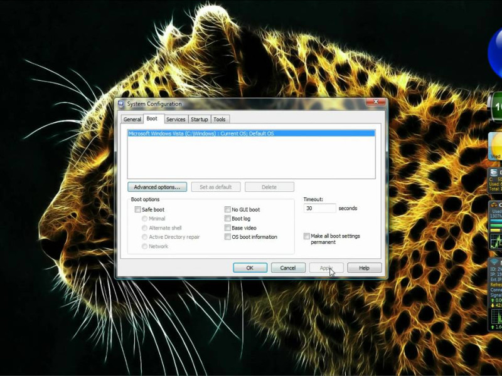Enable the Safe boot checkbox
502x376 pixels.
tap(137, 209)
